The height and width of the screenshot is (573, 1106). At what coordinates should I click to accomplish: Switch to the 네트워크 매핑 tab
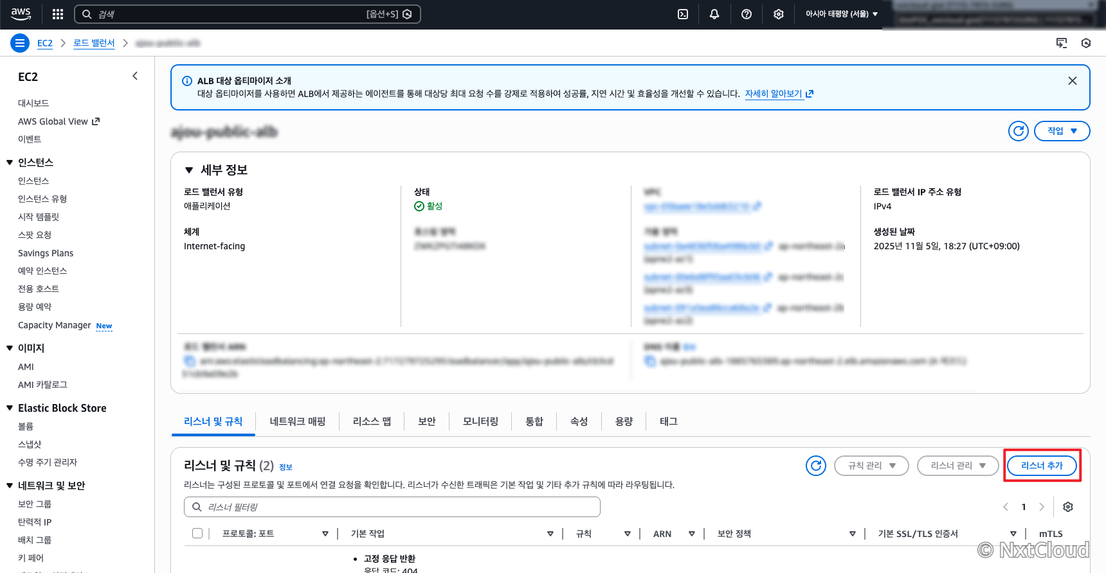click(x=298, y=421)
